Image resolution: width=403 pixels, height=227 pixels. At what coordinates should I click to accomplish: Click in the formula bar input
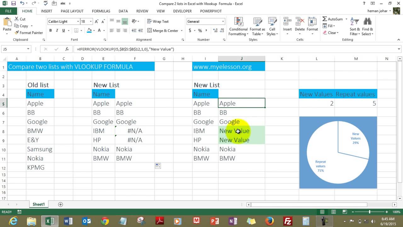pos(235,49)
